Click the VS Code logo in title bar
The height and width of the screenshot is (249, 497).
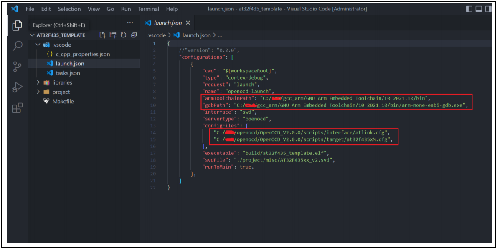(15, 9)
